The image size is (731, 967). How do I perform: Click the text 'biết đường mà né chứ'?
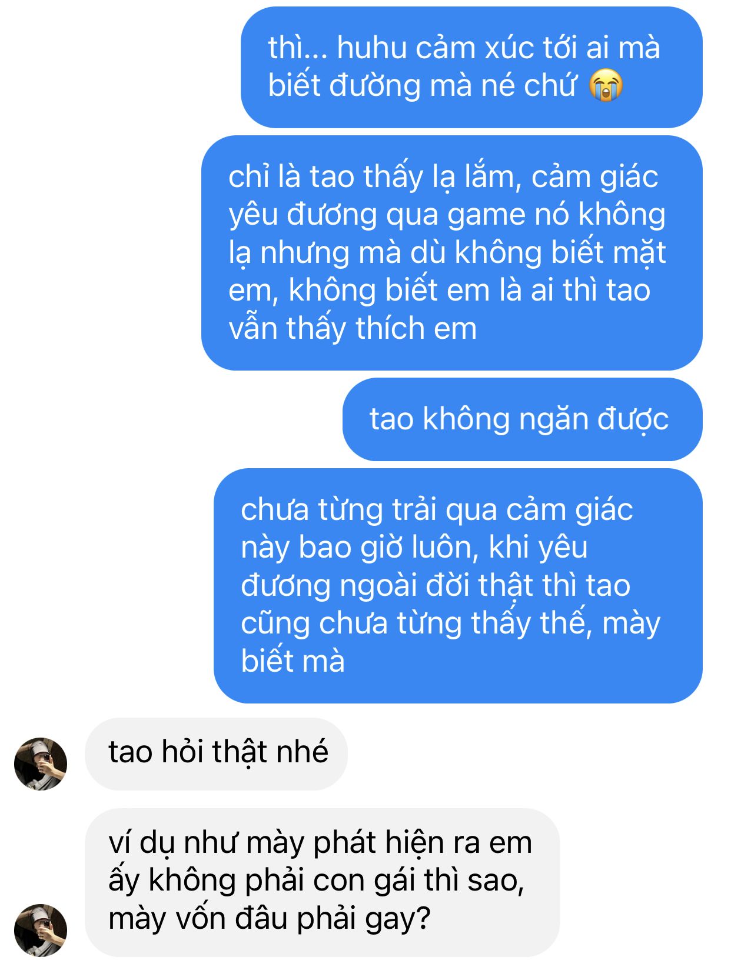[x=421, y=86]
